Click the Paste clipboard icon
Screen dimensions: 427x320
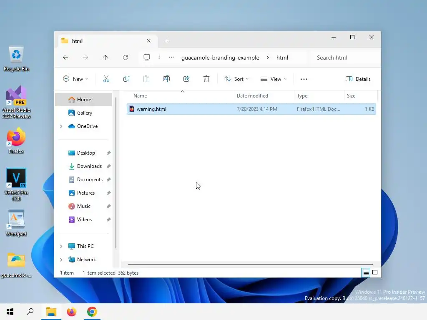coord(146,79)
